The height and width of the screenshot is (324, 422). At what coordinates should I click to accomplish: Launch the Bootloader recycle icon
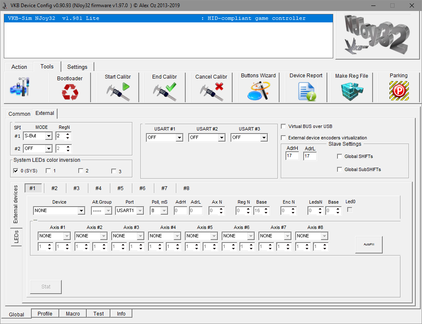pos(70,92)
